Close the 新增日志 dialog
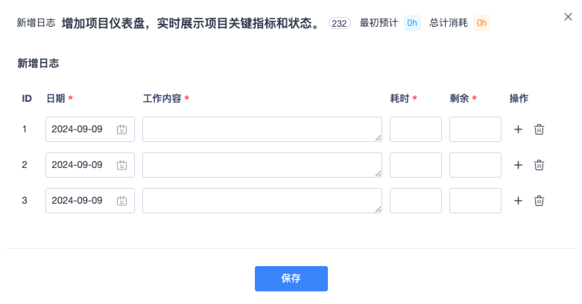582x304 pixels. (x=568, y=17)
